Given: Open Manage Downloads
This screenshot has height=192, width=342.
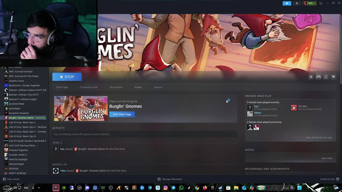Looking at the screenshot, I should point(170,179).
